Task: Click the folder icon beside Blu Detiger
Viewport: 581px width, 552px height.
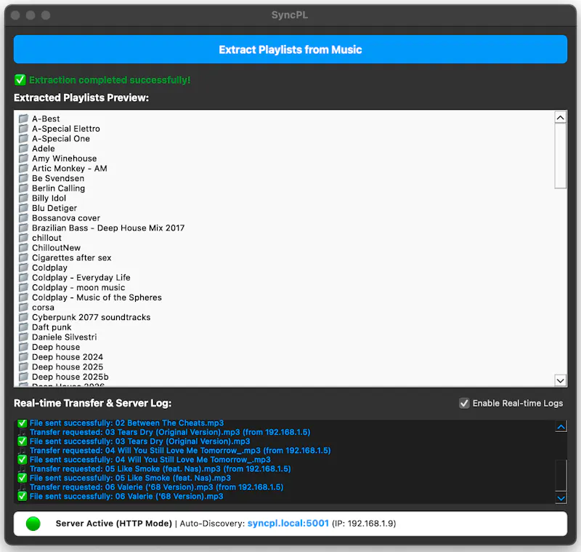Action: click(24, 208)
